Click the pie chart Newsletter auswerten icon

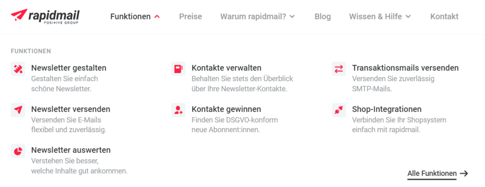tap(18, 151)
